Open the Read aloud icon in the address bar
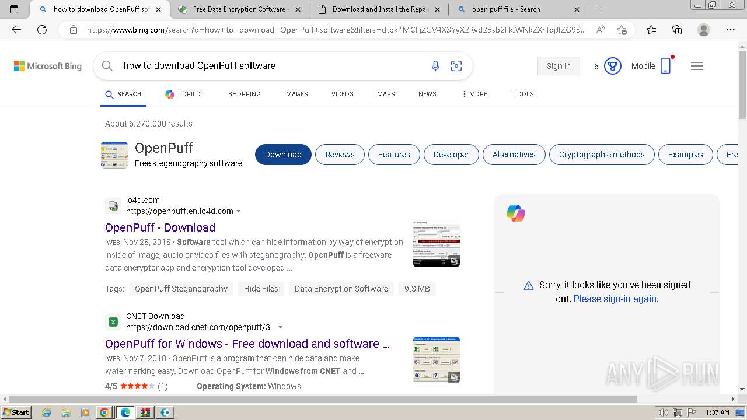The height and width of the screenshot is (420, 747). pos(601,30)
